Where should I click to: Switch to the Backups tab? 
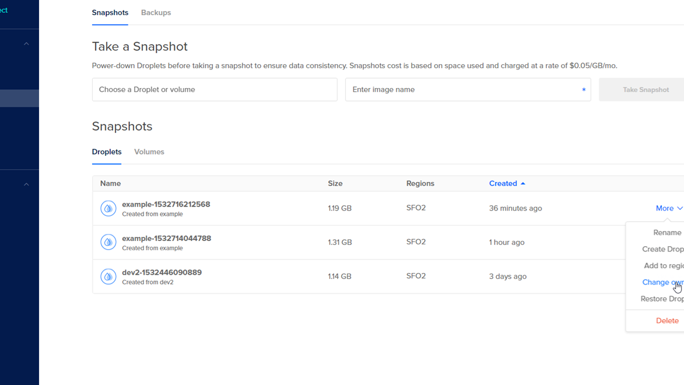pyautogui.click(x=156, y=13)
